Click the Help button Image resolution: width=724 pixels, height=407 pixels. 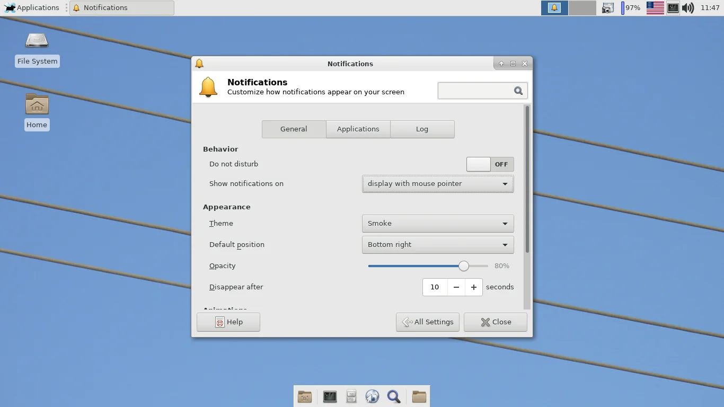click(228, 322)
